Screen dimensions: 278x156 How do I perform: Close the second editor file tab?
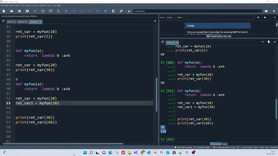point(26,22)
